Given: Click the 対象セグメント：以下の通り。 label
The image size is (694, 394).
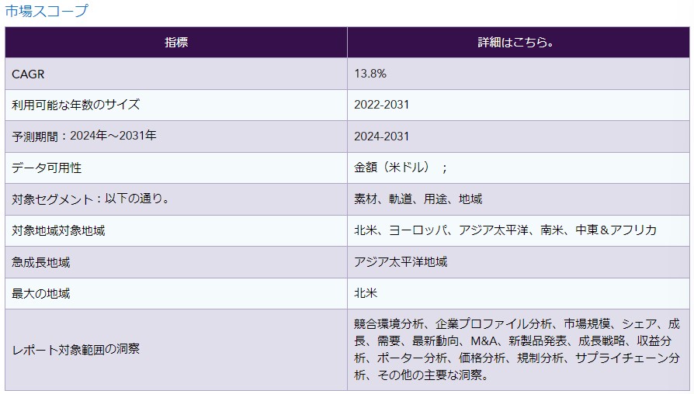Looking at the screenshot, I should [x=91, y=199].
